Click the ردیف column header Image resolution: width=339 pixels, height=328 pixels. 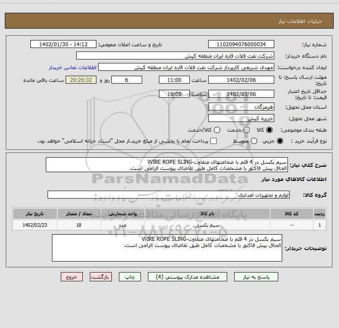320,214
